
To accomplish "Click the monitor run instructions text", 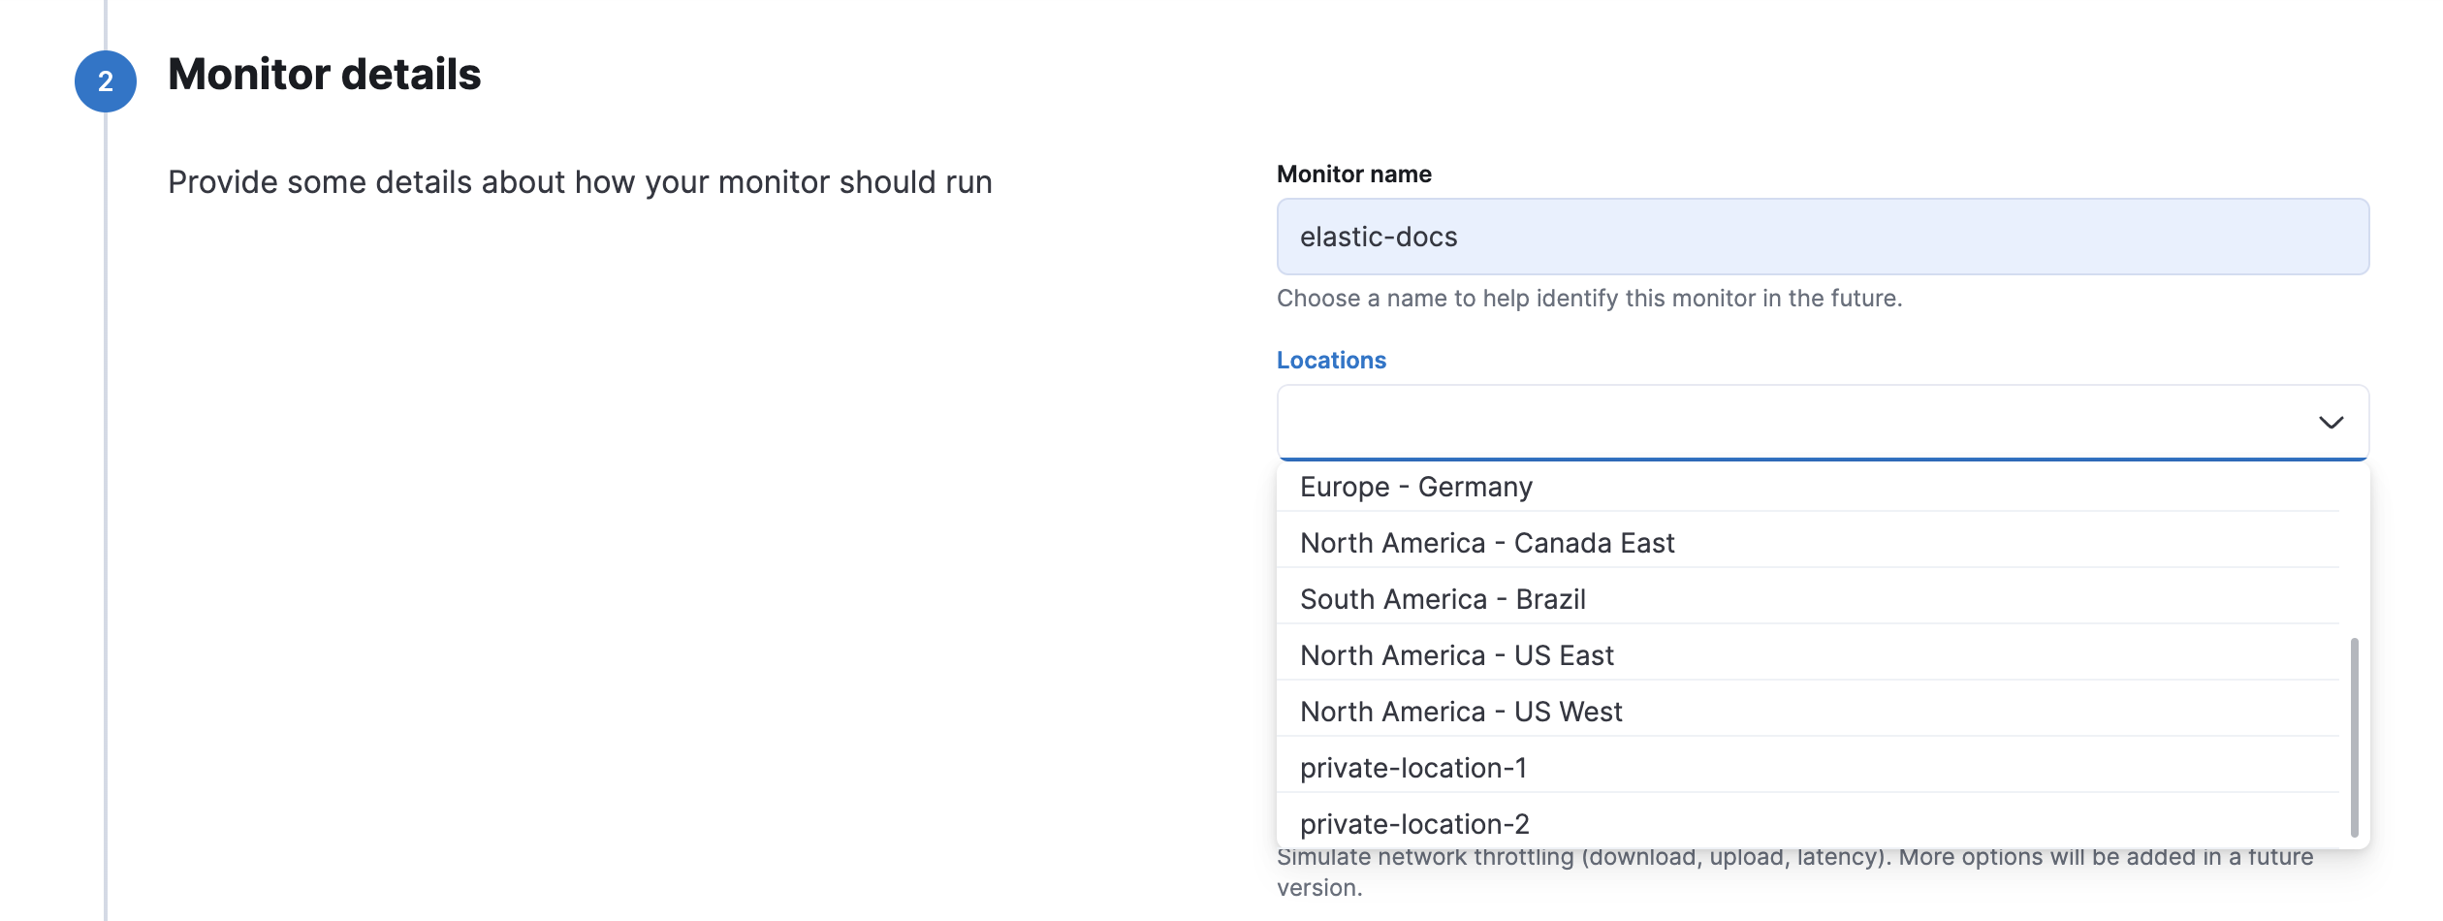I will tap(582, 181).
